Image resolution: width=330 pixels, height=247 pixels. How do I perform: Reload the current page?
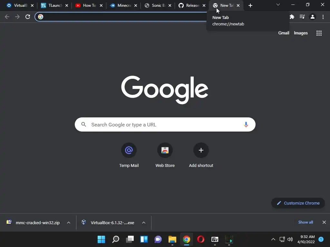point(28,17)
